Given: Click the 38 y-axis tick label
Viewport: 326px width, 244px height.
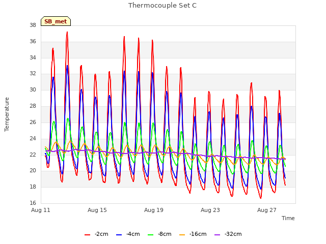Looking at the screenshot, I should click(x=33, y=25).
